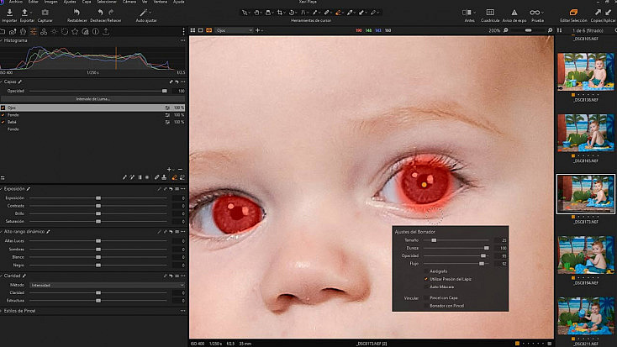Open the output upload tool tab
The width and height of the screenshot is (617, 347).
106,32
